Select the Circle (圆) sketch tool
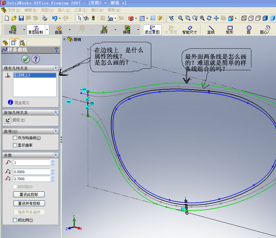Screen dimensions: 276x238 [x=249, y=30]
